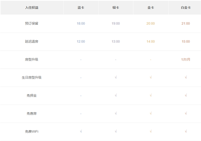
Task: Click the 蓝卡 checkmark for 免费WiFi
Action: pyautogui.click(x=81, y=131)
